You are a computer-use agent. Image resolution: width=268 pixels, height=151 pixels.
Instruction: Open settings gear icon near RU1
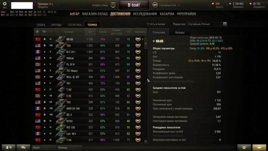point(5,4)
